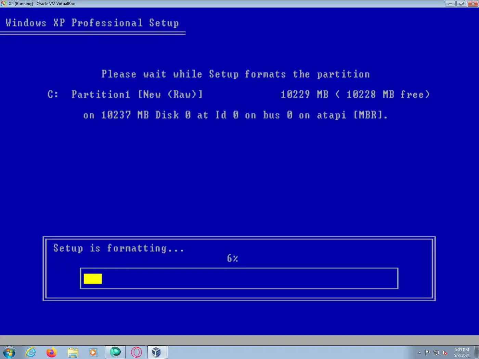Screen dimensions: 479x359
Task: Restore down the VirtualBox window
Action: tap(461, 3)
